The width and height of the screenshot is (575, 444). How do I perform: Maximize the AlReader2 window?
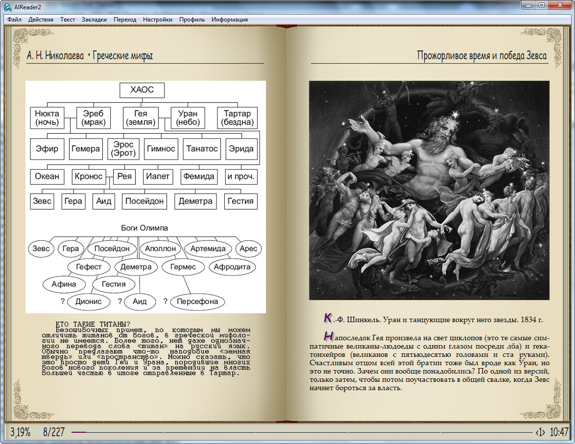pos(542,5)
